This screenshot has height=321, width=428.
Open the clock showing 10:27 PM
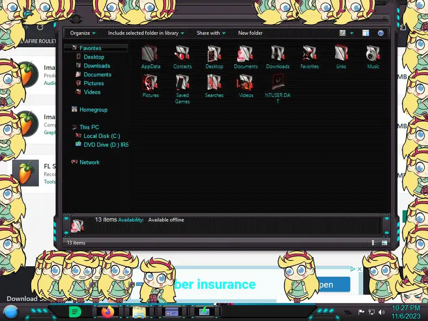(406, 312)
